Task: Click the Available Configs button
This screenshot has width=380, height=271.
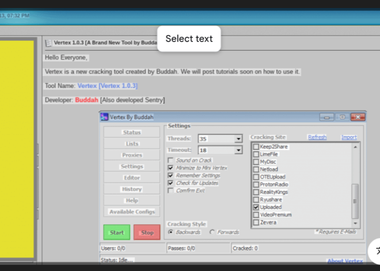Action: tap(132, 212)
